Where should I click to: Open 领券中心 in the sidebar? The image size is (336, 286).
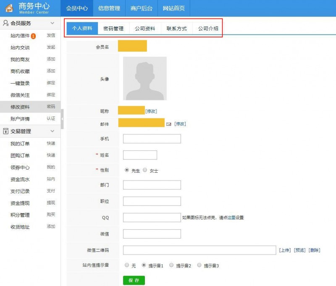[x=20, y=167]
